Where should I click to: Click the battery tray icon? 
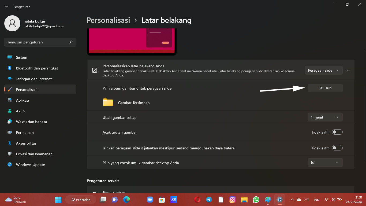[x=339, y=200]
